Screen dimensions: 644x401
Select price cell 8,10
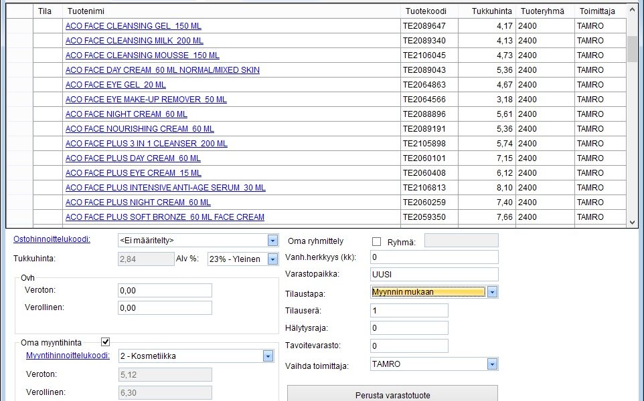(487, 188)
